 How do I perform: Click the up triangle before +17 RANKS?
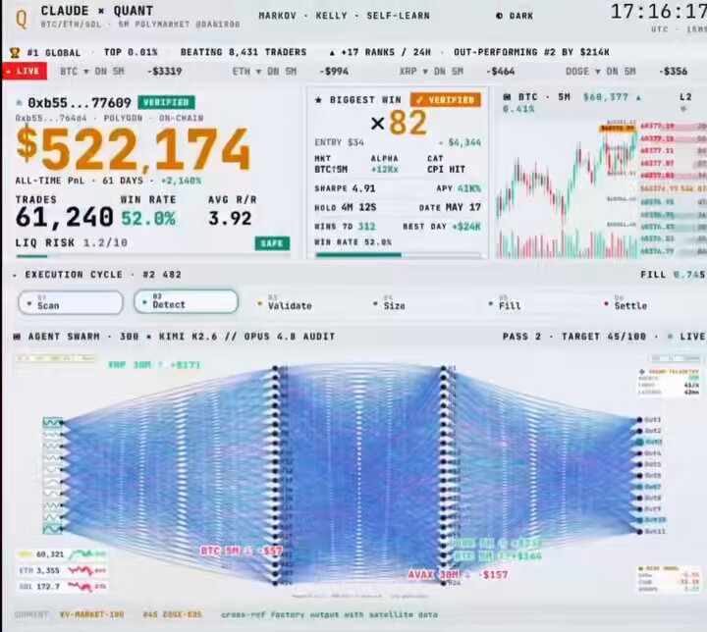point(332,53)
